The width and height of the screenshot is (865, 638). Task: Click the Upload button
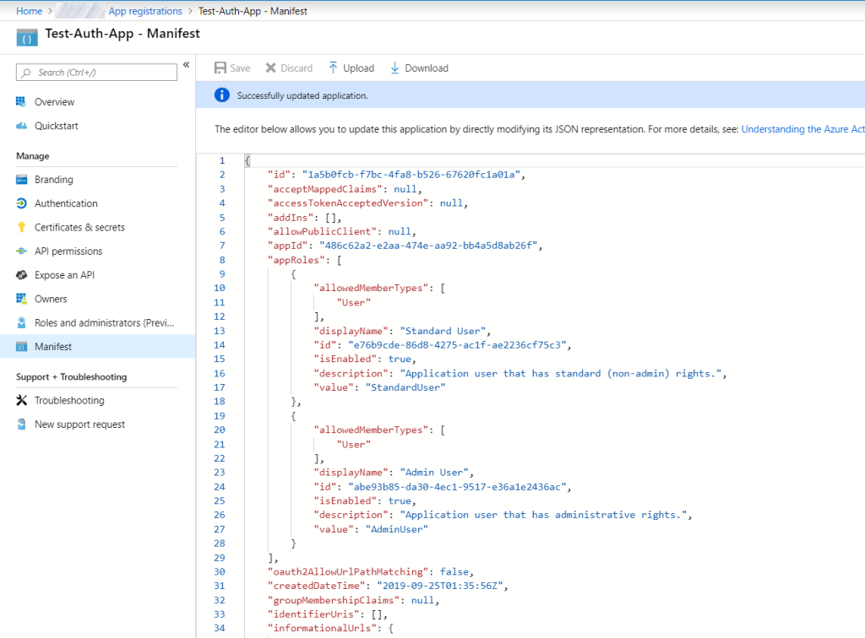[x=351, y=68]
